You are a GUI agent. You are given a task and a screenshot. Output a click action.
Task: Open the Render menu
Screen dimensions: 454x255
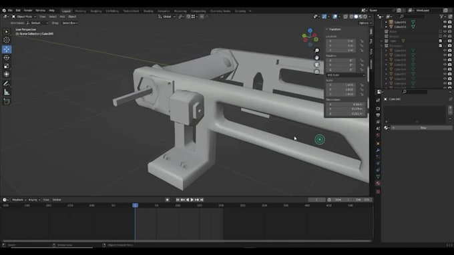(x=28, y=11)
